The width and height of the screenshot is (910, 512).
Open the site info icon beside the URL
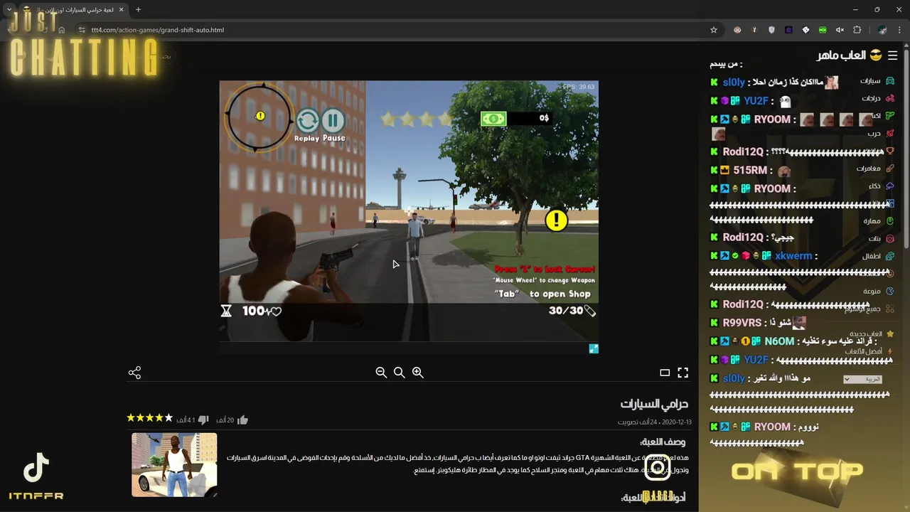tap(82, 30)
